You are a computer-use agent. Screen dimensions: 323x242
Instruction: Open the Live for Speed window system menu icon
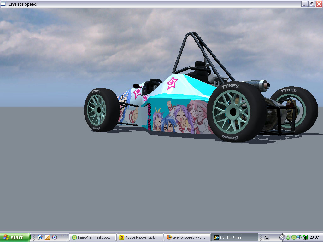pyautogui.click(x=3, y=4)
